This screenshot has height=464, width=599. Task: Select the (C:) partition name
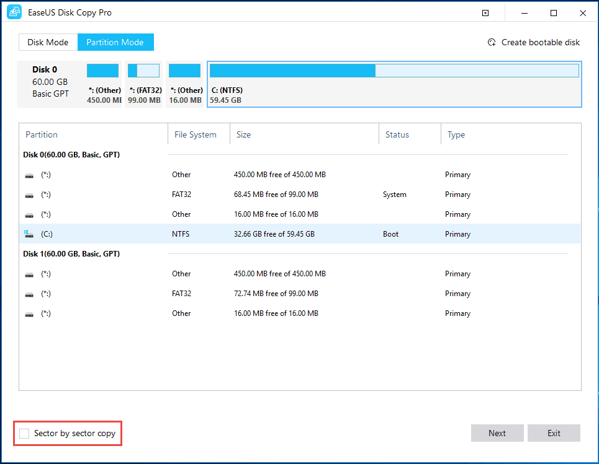click(x=47, y=234)
